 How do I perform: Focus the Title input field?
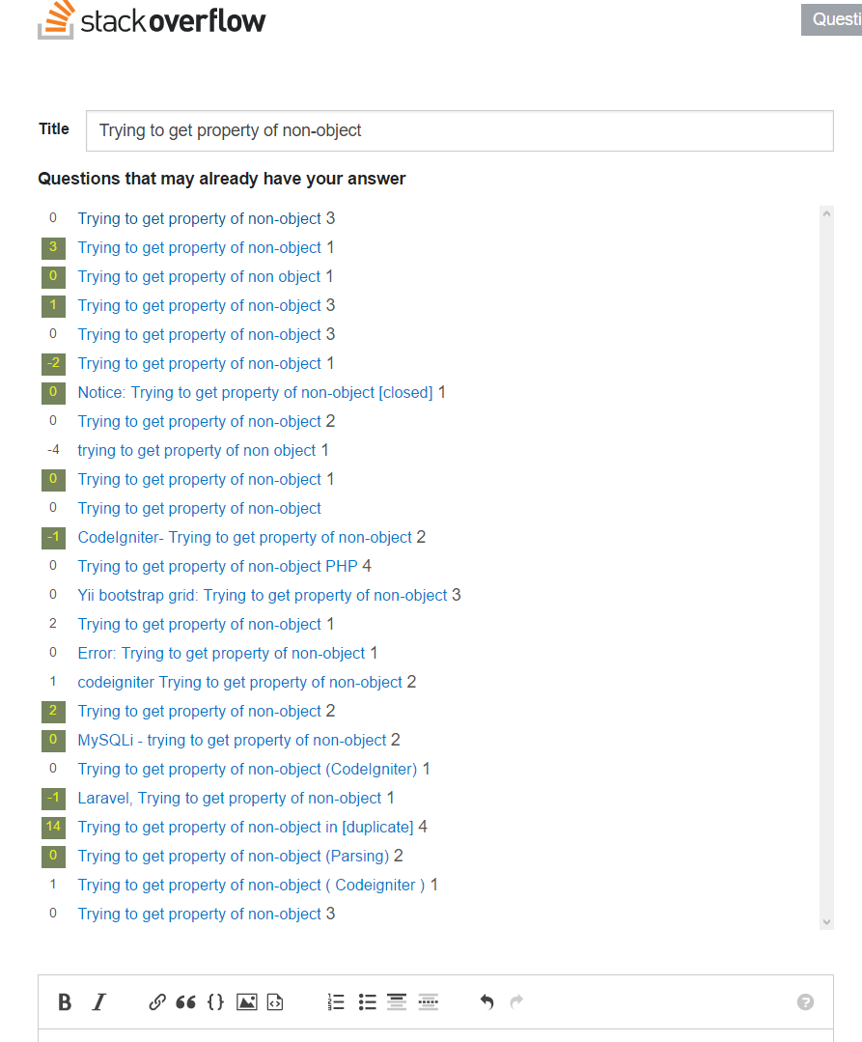tap(459, 131)
